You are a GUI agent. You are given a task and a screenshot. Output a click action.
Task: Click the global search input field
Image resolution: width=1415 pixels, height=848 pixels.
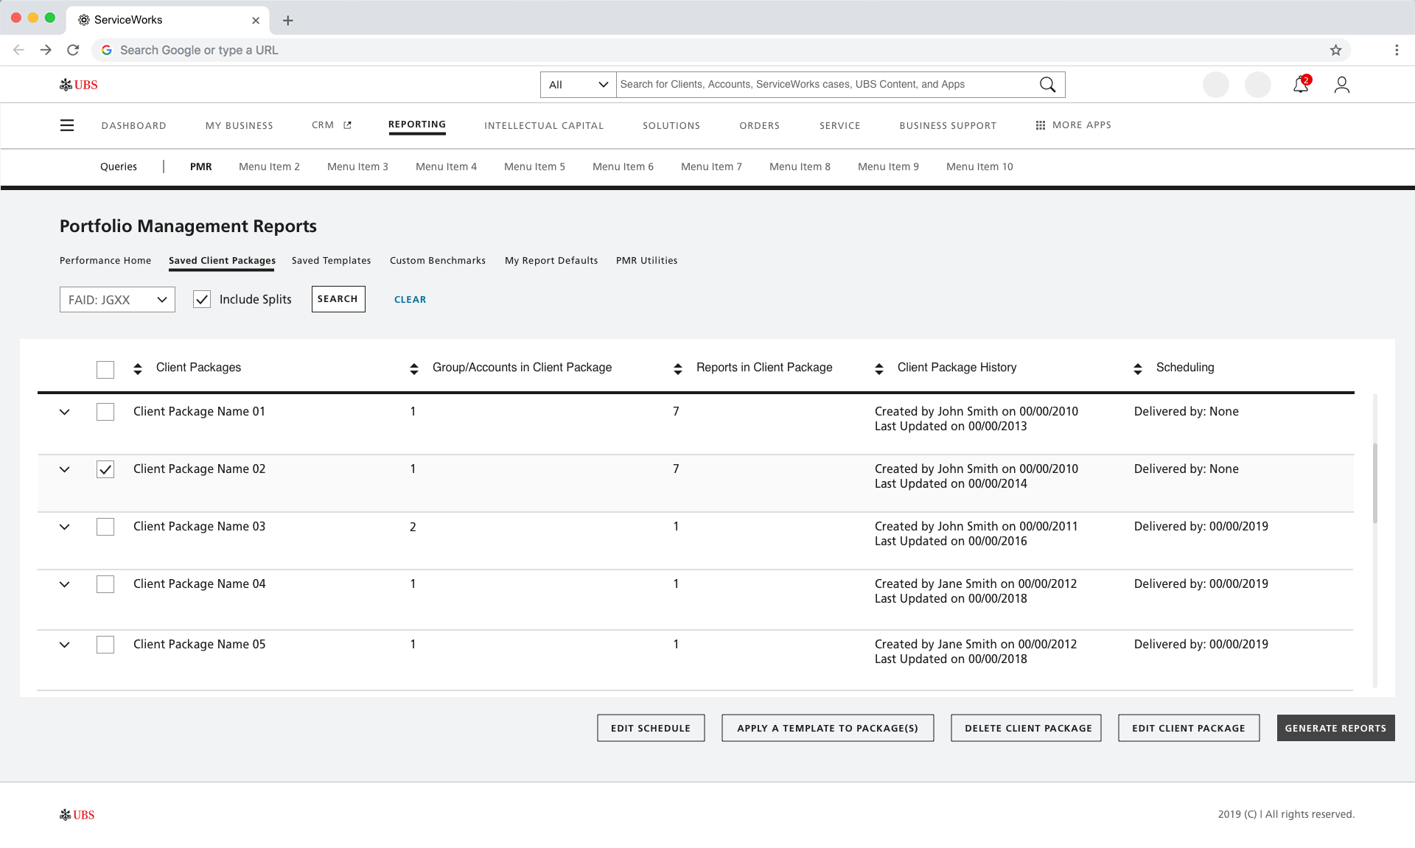click(825, 85)
